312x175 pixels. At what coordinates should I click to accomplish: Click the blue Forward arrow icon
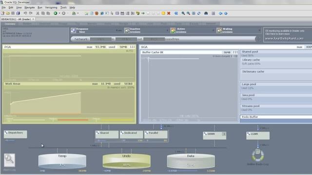click(226, 13)
